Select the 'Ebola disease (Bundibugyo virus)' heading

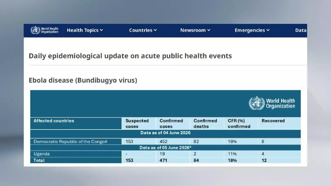coord(83,80)
